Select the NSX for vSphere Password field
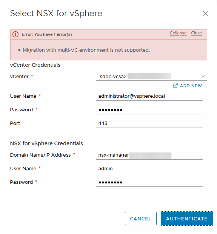This screenshot has width=217, height=234. 149,182
